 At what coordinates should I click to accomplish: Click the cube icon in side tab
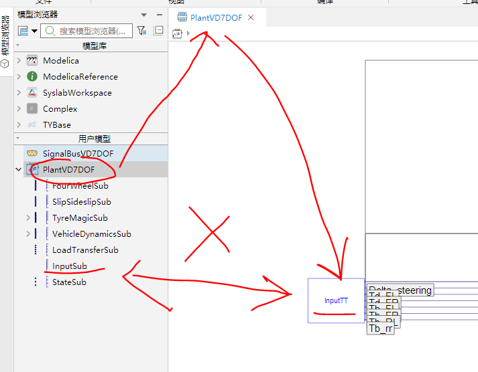click(5, 64)
